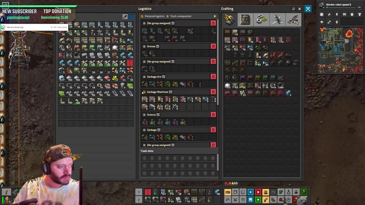The width and height of the screenshot is (365, 205).
Task: Edit the Science group with the pencil icon
Action: click(158, 115)
